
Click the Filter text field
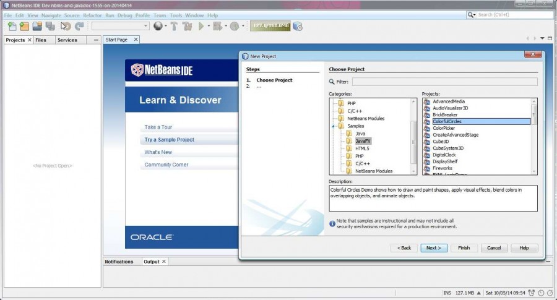click(445, 82)
